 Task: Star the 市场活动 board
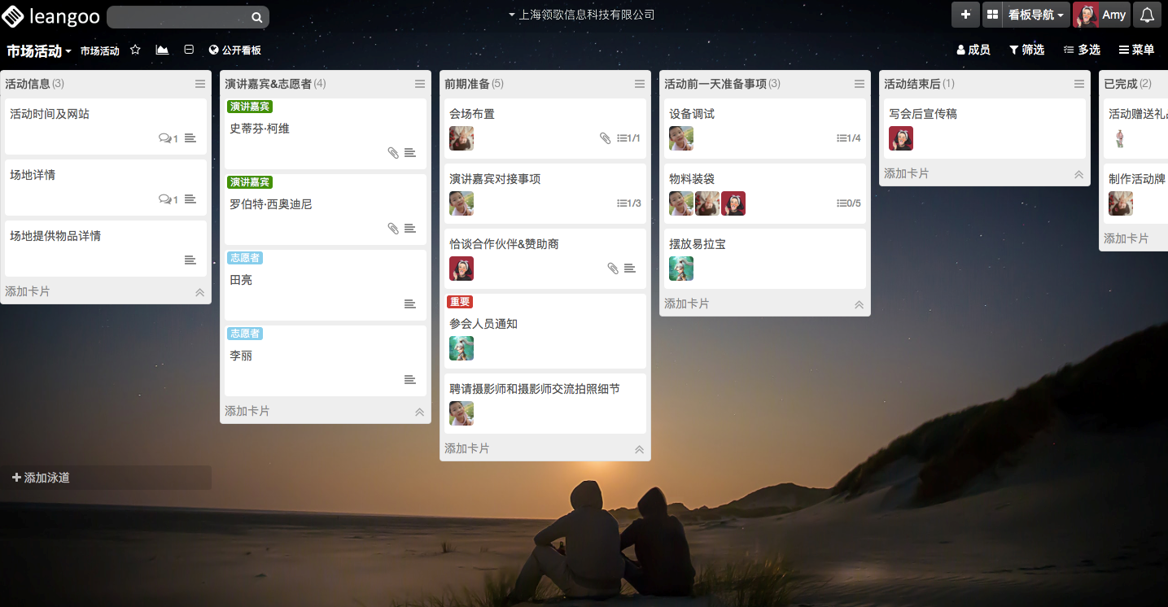pyautogui.click(x=135, y=50)
